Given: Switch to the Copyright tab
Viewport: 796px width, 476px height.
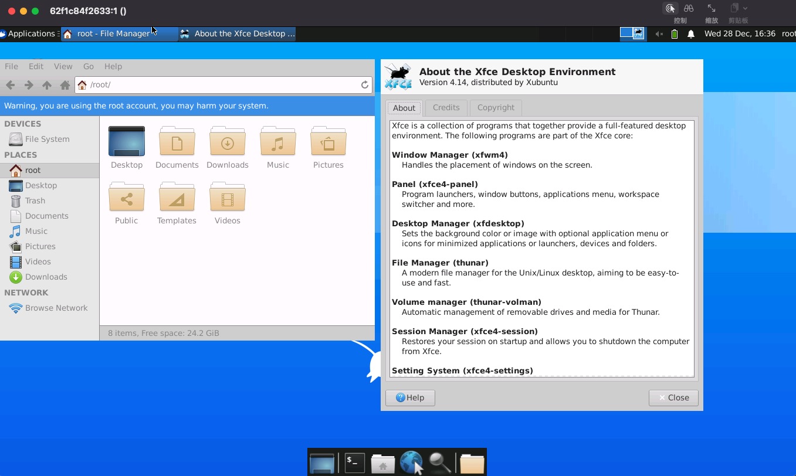Looking at the screenshot, I should [496, 107].
